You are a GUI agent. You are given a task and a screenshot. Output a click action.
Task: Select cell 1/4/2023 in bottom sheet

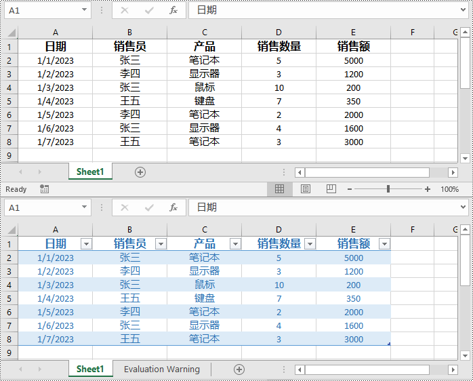pos(55,298)
